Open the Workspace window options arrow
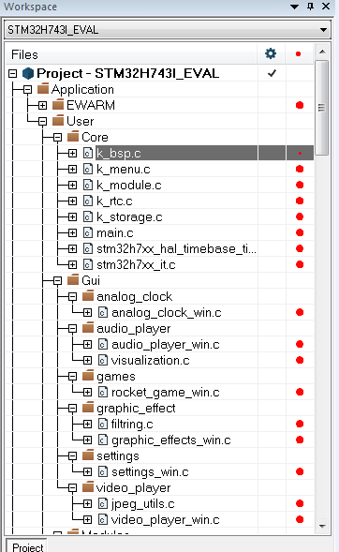The height and width of the screenshot is (552, 339). (295, 7)
